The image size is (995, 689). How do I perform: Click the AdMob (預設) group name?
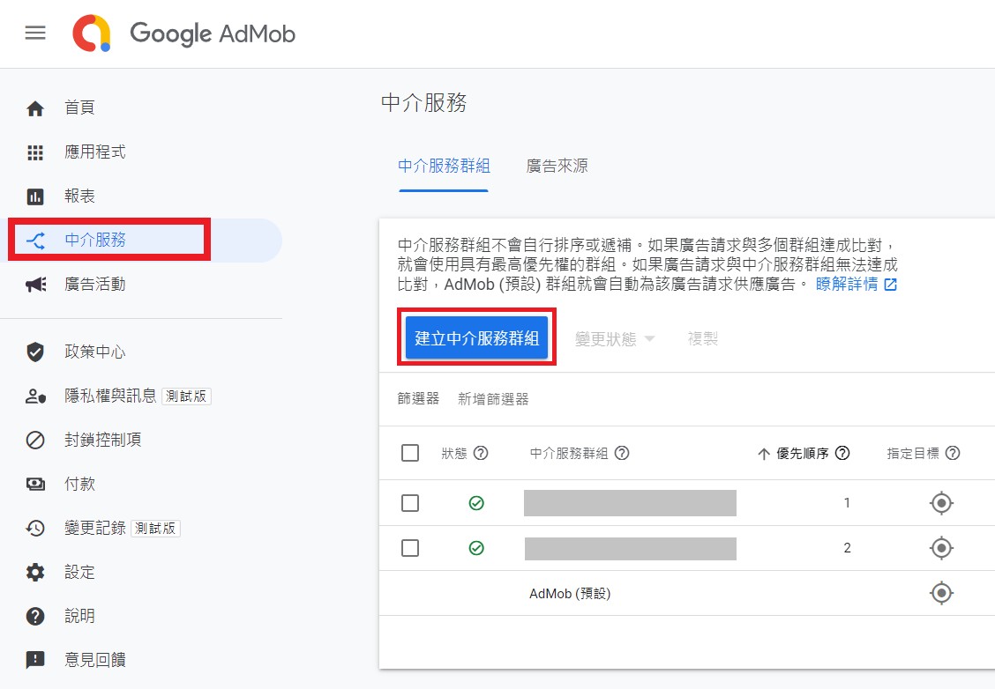pyautogui.click(x=570, y=593)
